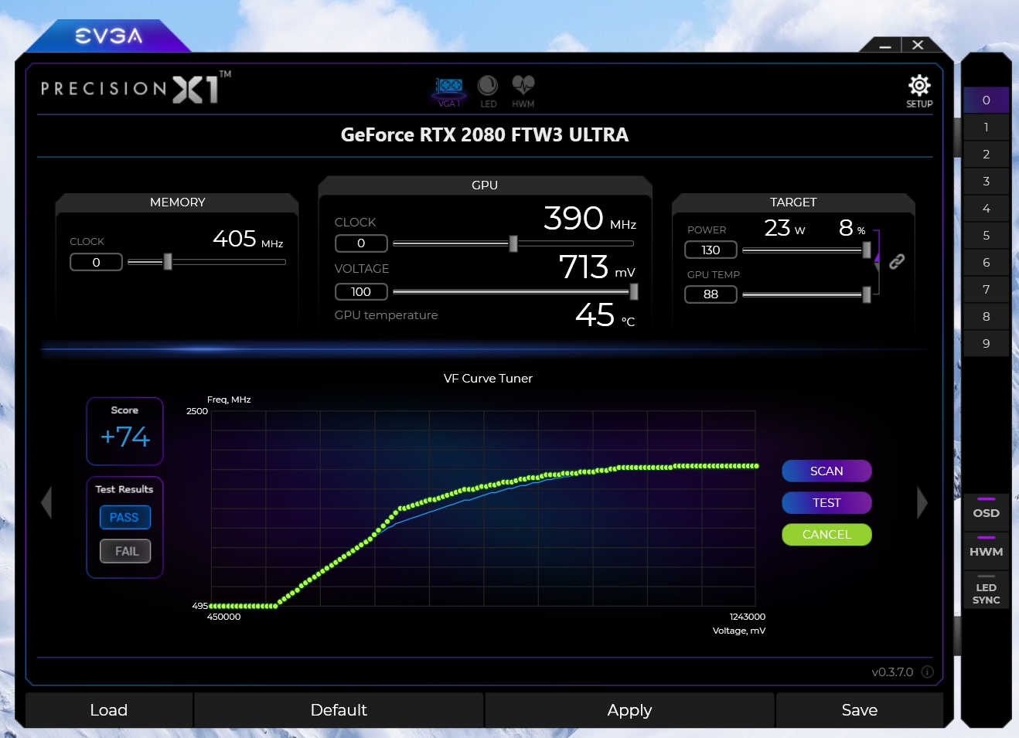Click the GeForce RTX 2080 FTW3 ULTRA title
The image size is (1019, 738).
[485, 134]
